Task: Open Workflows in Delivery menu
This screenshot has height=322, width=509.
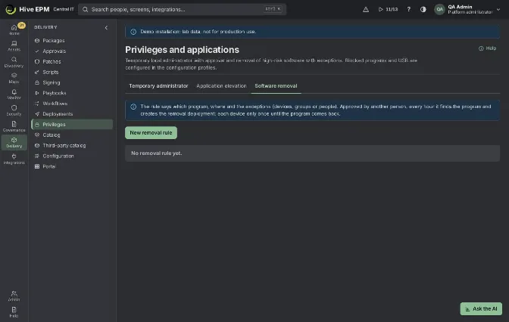Action: 72,104
